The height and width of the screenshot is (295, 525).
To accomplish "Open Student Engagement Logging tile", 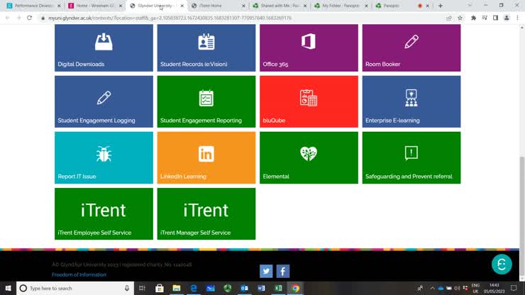I will (104, 101).
